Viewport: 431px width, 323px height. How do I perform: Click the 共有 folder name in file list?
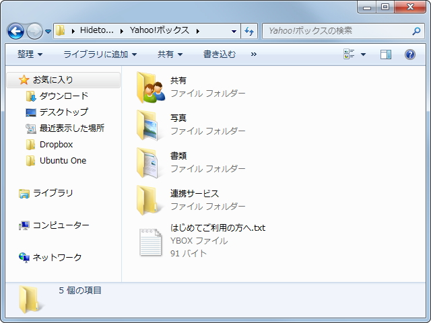(x=178, y=81)
